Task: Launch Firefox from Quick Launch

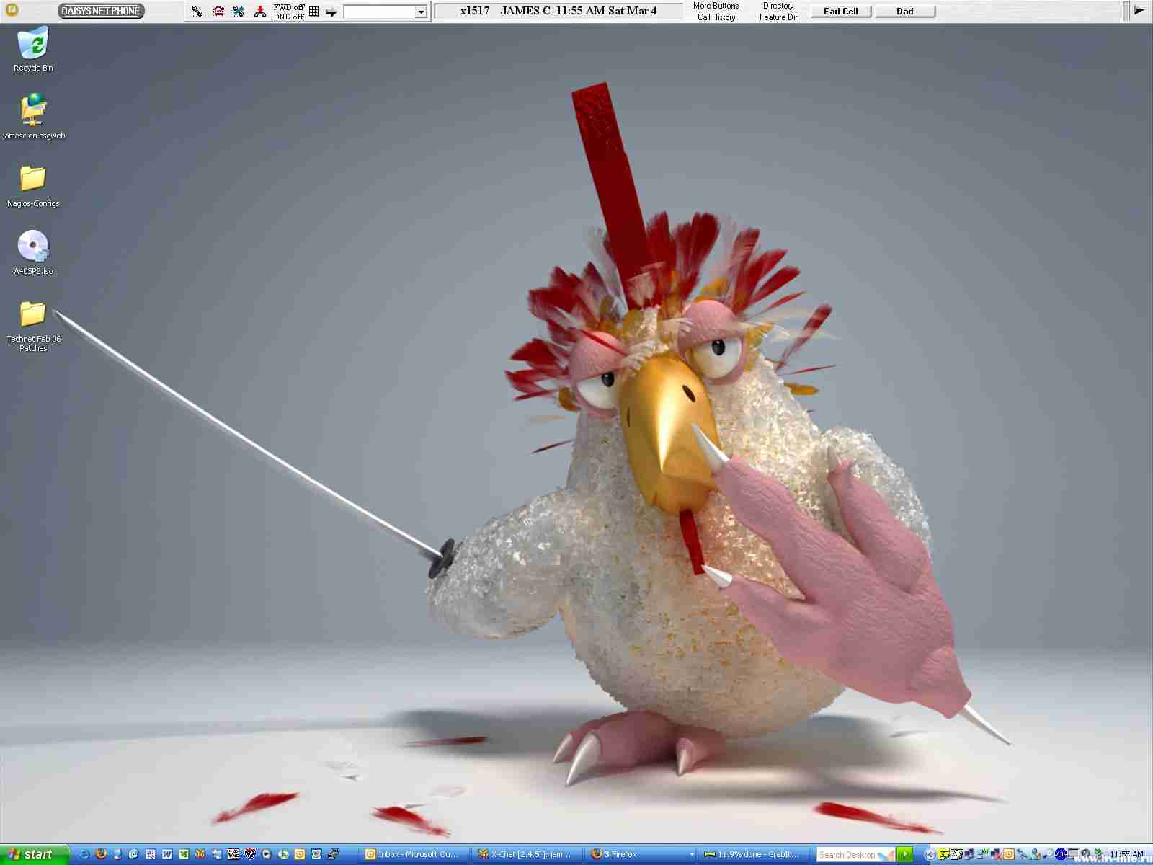Action: click(x=101, y=853)
